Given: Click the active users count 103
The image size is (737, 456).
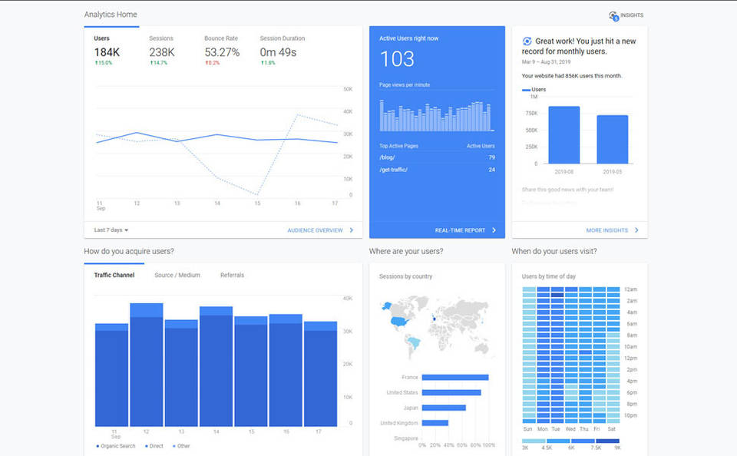Looking at the screenshot, I should [397, 59].
